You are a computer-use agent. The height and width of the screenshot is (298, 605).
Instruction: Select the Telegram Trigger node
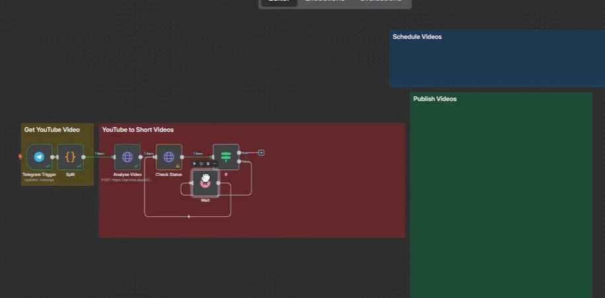tap(39, 157)
